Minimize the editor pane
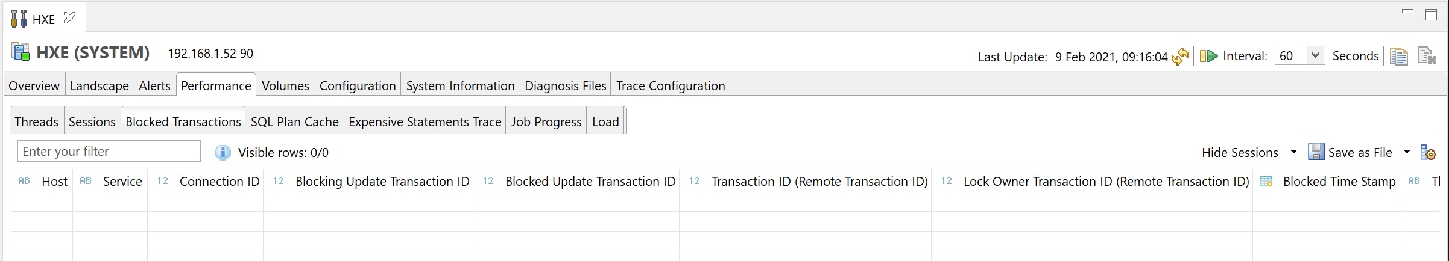 coord(1407,12)
